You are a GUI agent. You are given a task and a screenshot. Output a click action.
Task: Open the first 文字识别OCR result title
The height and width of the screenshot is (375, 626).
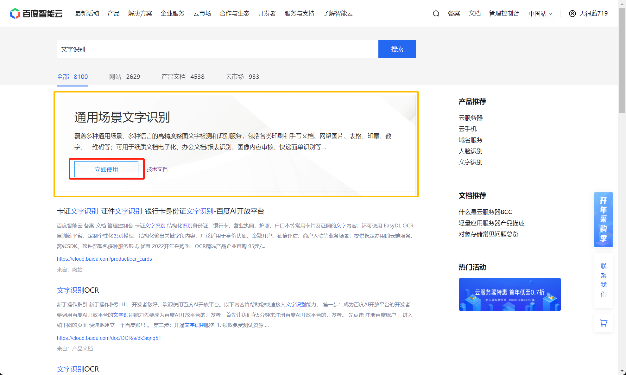coord(78,290)
